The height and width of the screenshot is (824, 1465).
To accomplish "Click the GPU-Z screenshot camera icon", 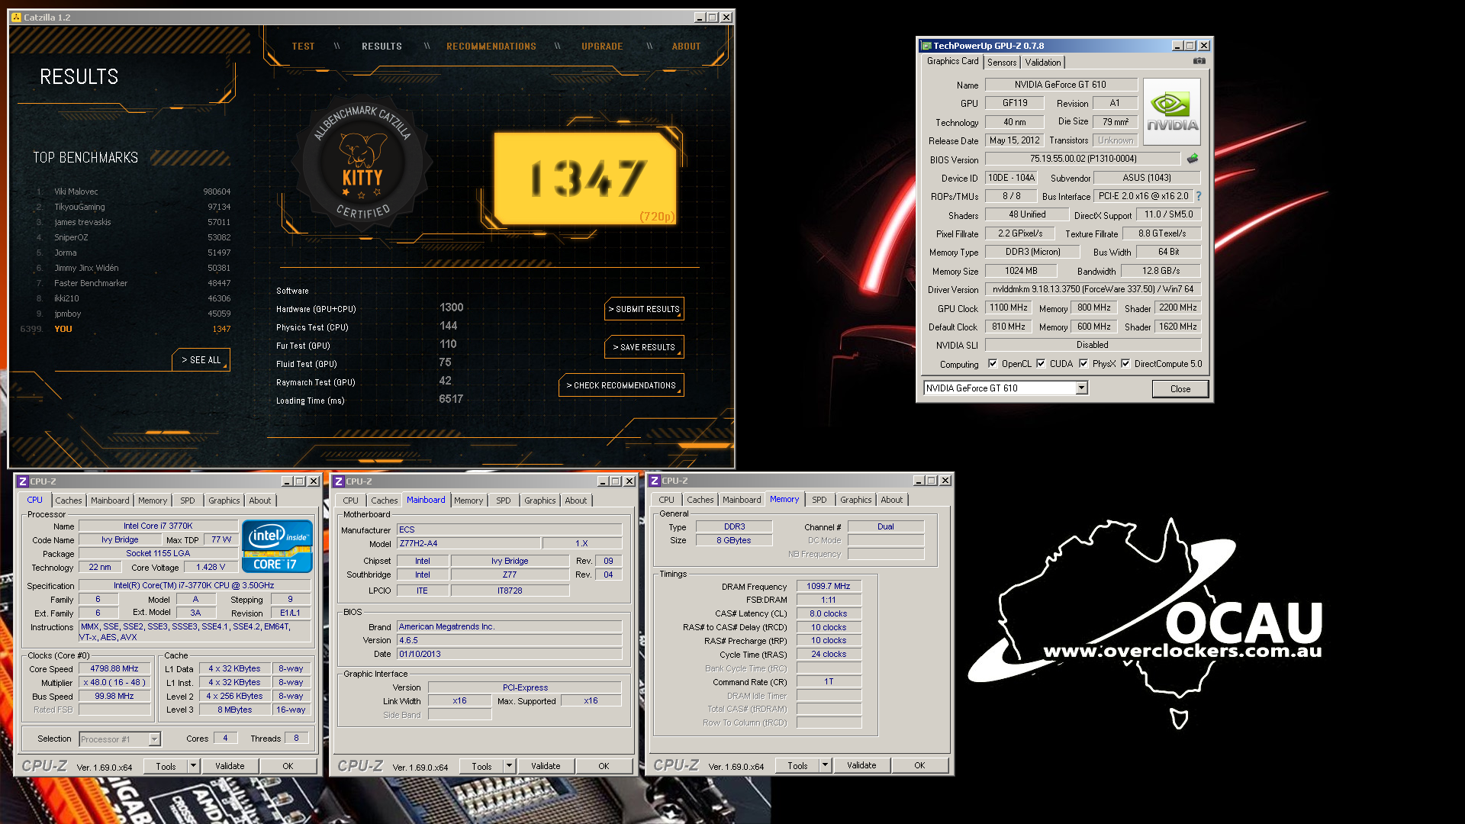I will click(1199, 61).
